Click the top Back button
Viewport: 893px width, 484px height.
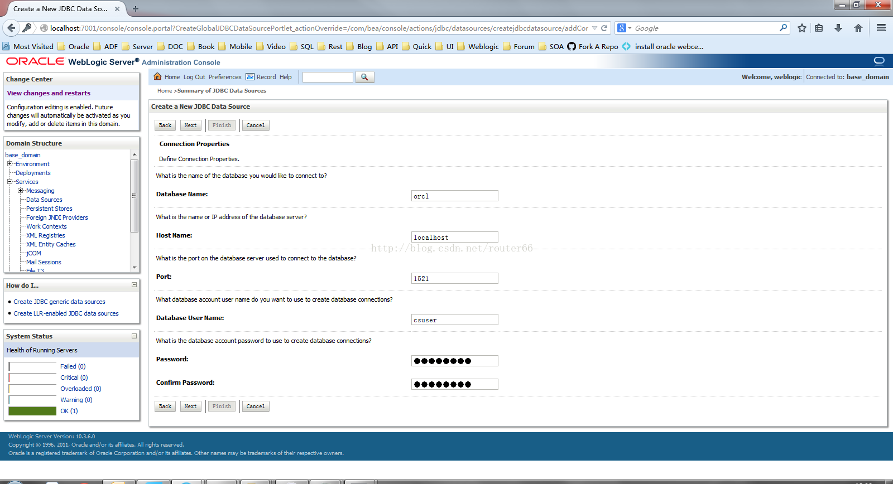pos(165,125)
